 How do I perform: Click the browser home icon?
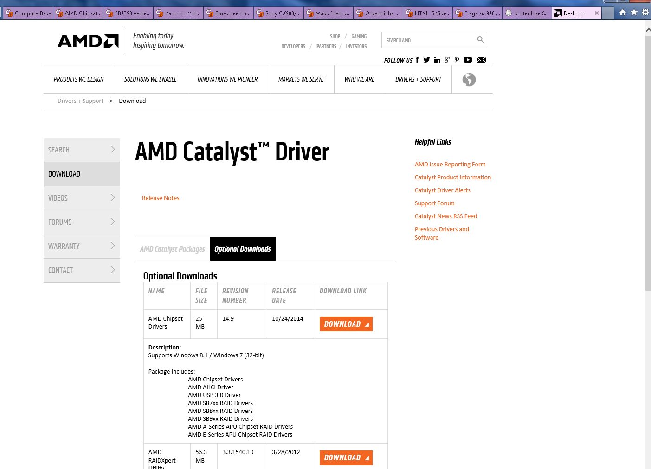pyautogui.click(x=623, y=13)
